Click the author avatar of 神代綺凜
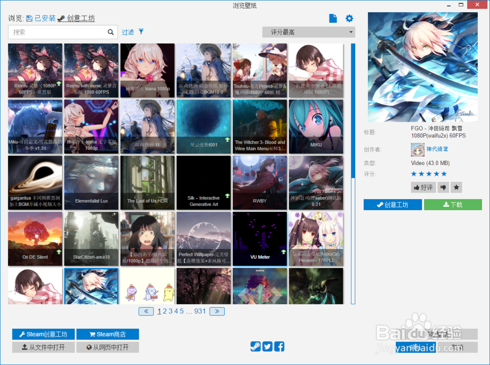Viewport: 490px width, 365px height. coord(417,149)
